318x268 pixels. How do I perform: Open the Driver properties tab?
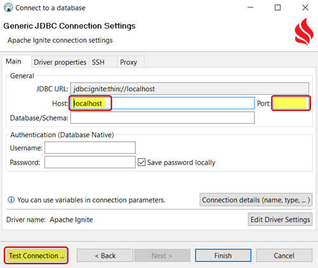pos(60,62)
